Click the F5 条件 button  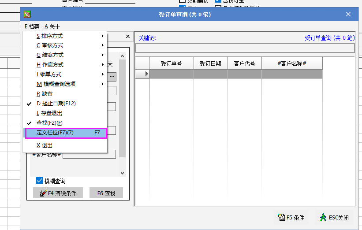click(291, 217)
